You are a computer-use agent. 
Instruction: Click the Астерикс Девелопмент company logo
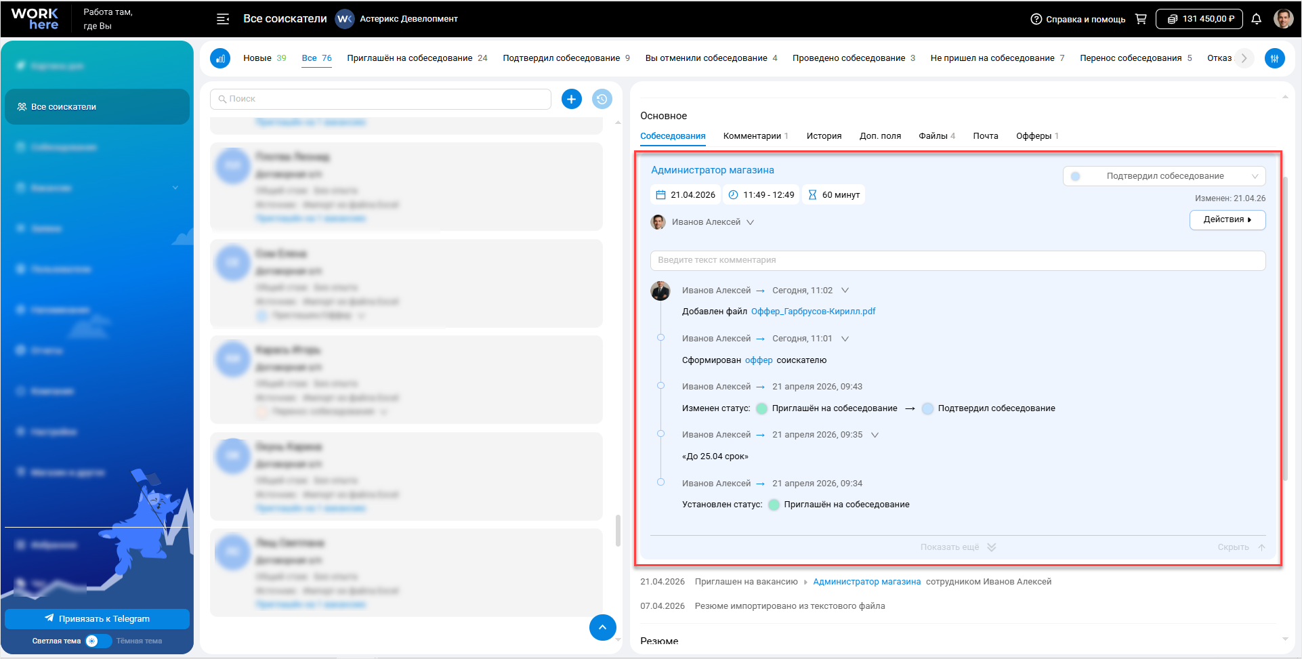(x=345, y=19)
